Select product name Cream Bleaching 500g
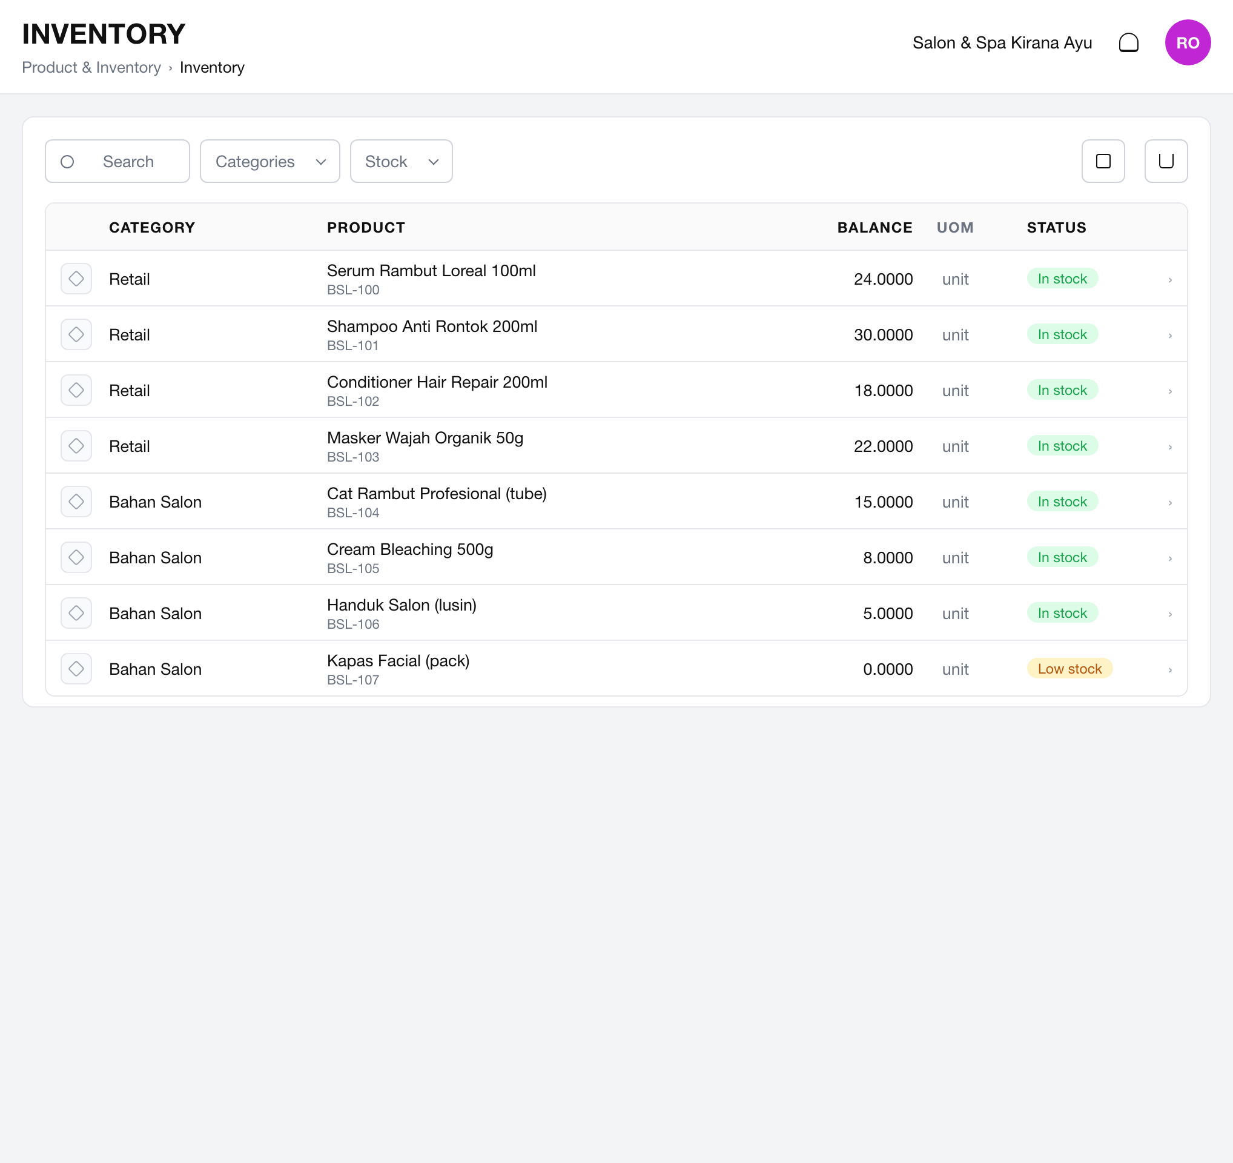Screen dimensions: 1233x1163 410,549
